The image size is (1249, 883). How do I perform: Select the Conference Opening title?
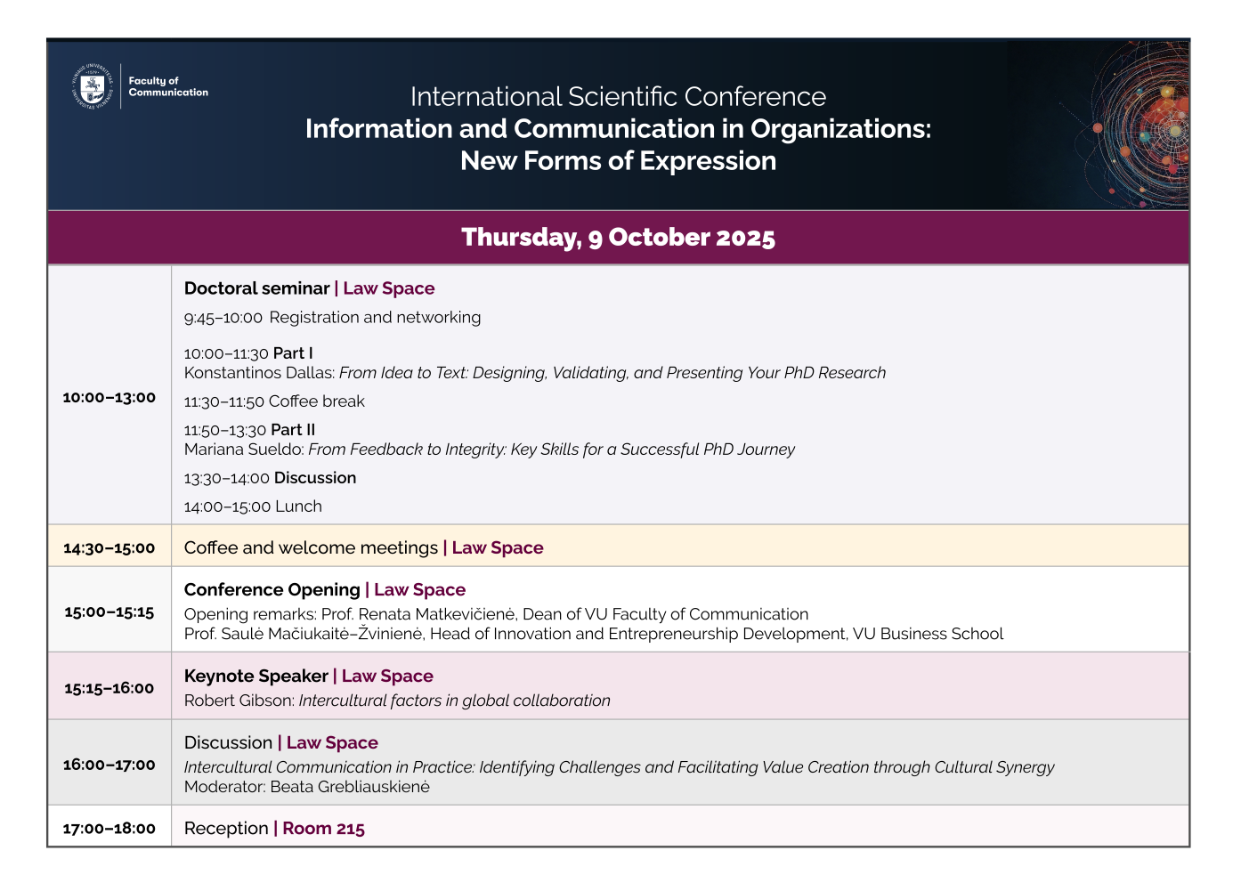pyautogui.click(x=272, y=590)
